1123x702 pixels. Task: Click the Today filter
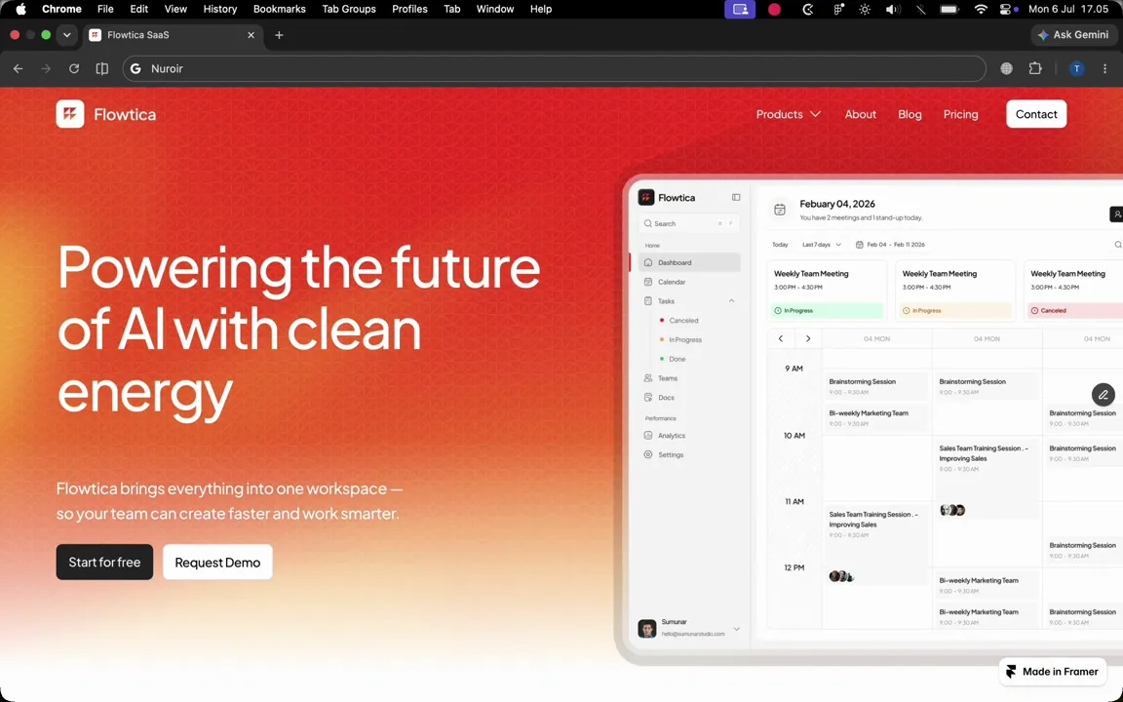click(x=780, y=245)
